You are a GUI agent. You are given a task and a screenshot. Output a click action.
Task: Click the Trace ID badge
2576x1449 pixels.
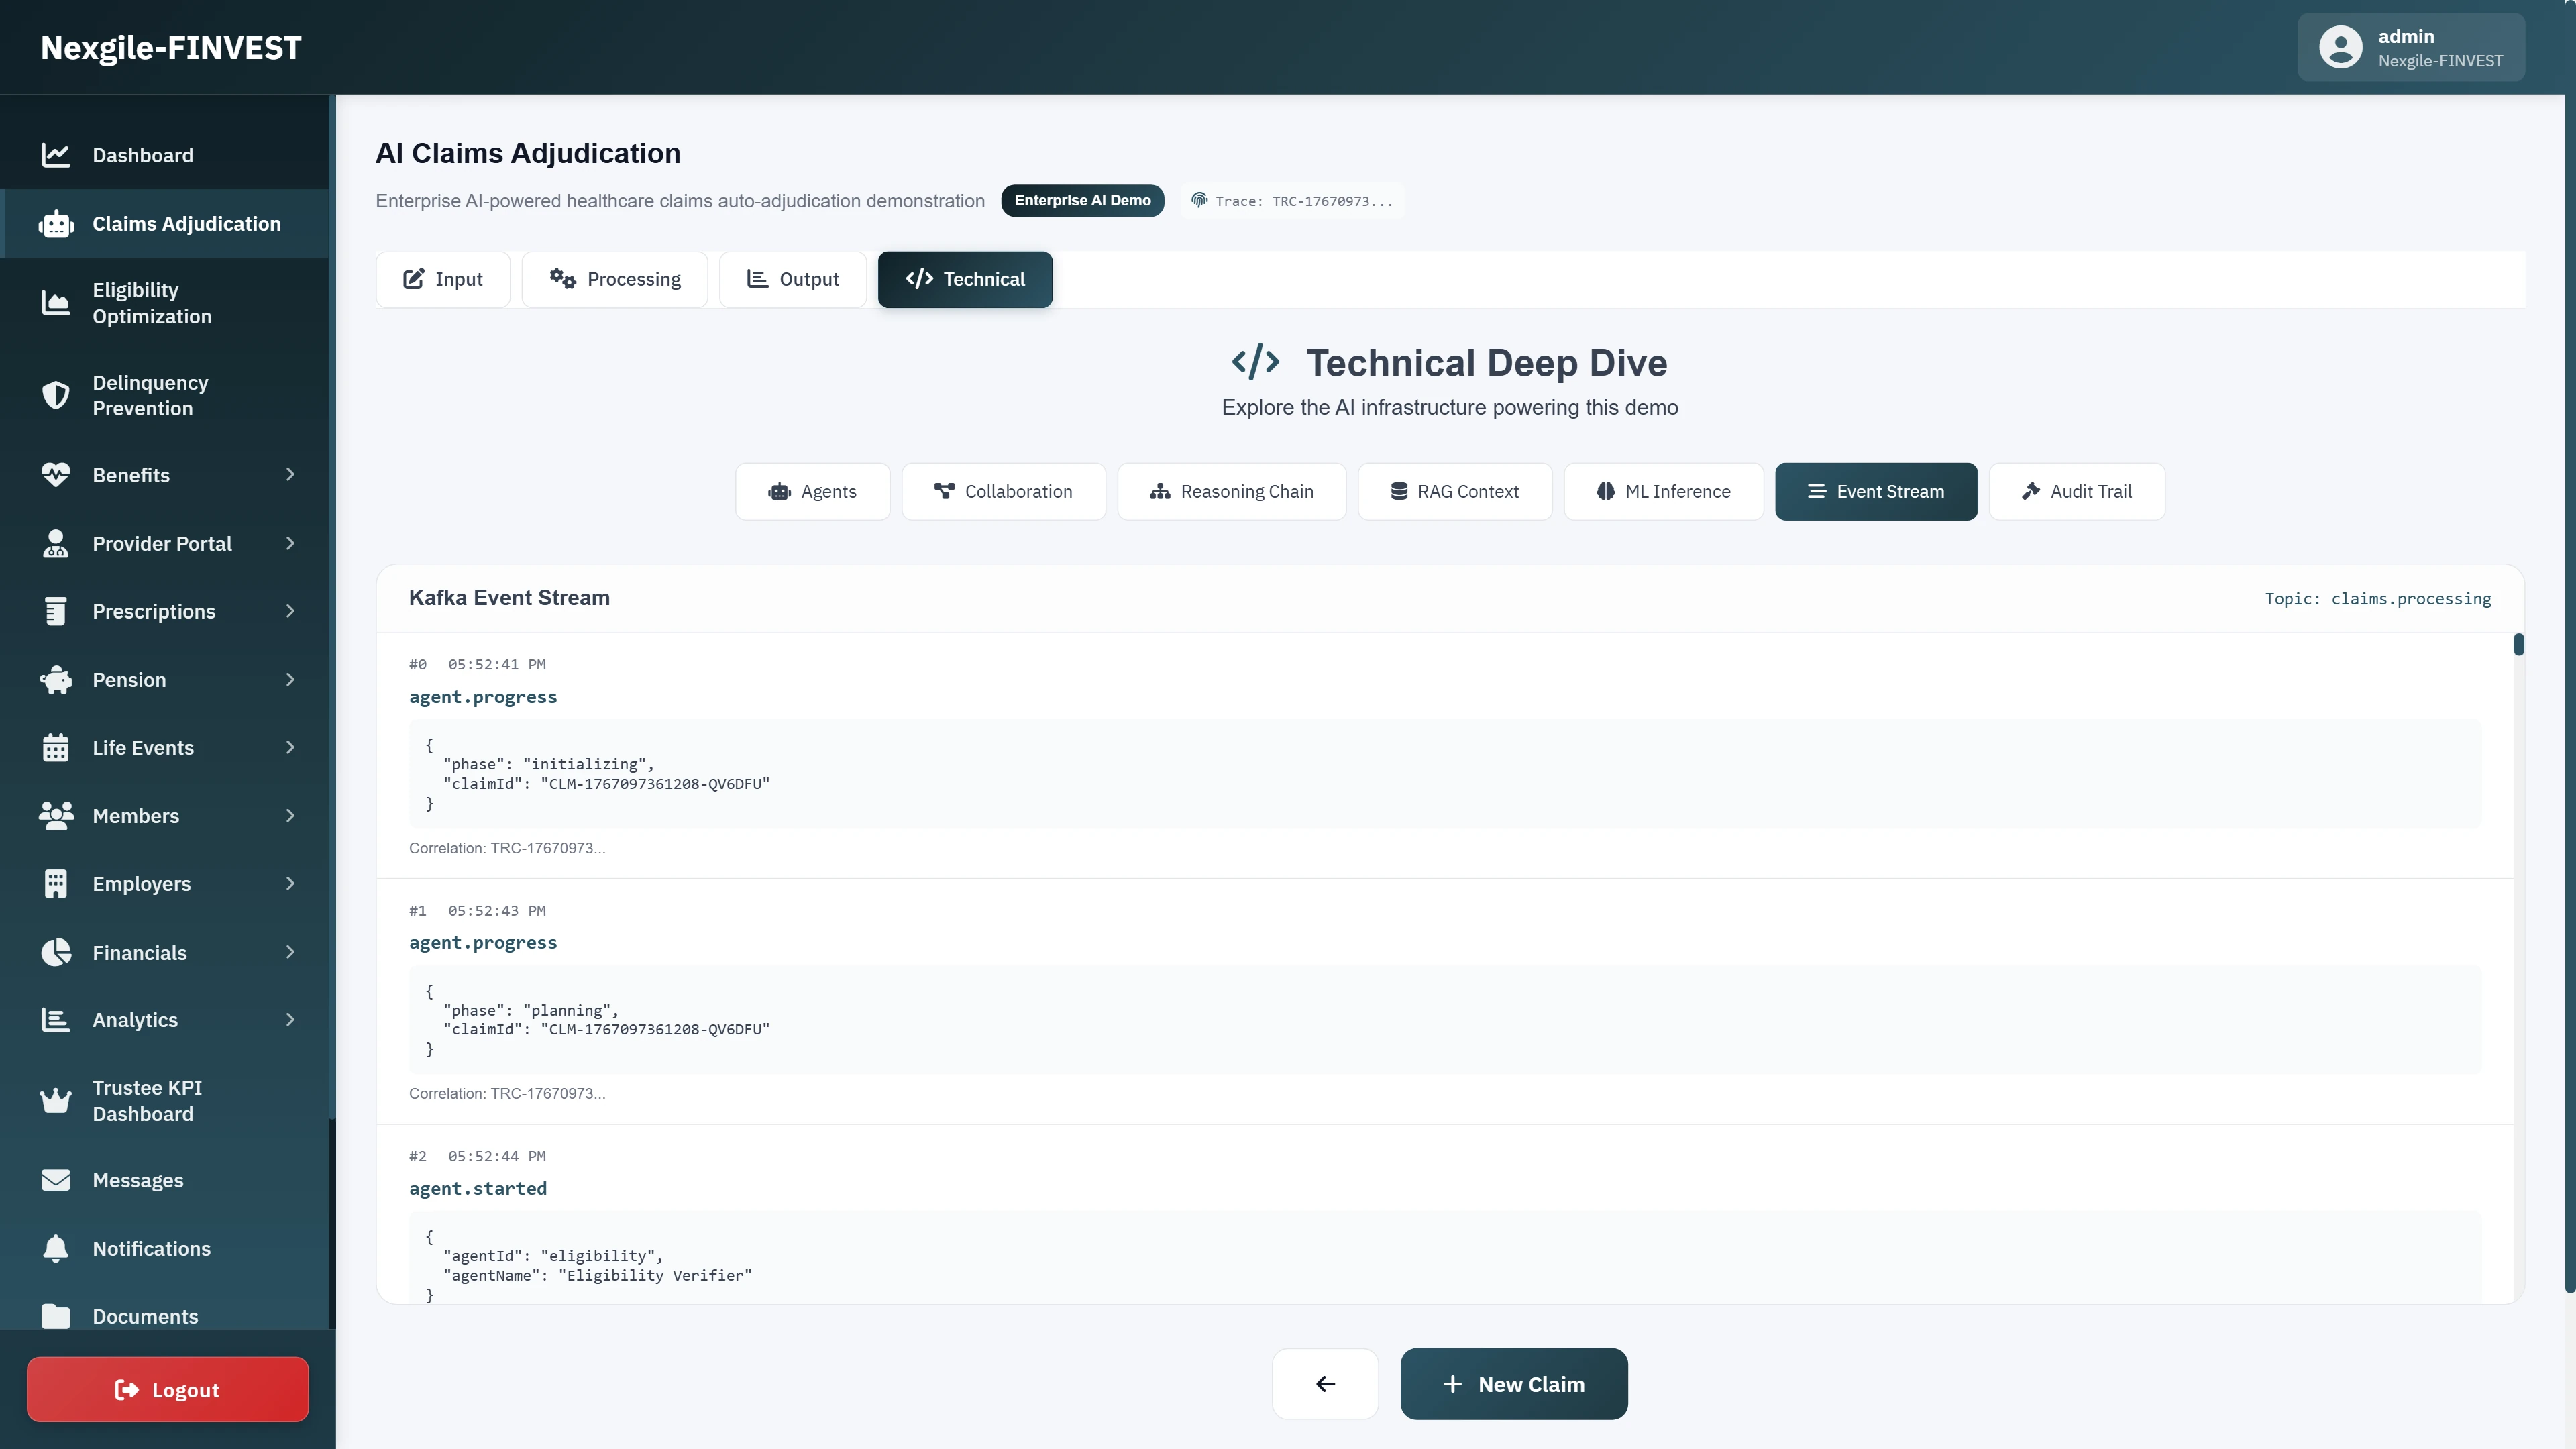coord(1292,200)
